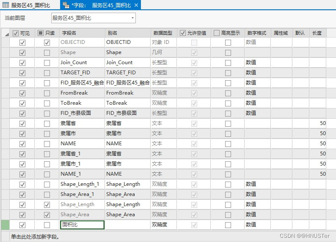This screenshot has width=336, height=242.
Task: Click length value 50 for 隶属省 row
Action: tap(318, 123)
